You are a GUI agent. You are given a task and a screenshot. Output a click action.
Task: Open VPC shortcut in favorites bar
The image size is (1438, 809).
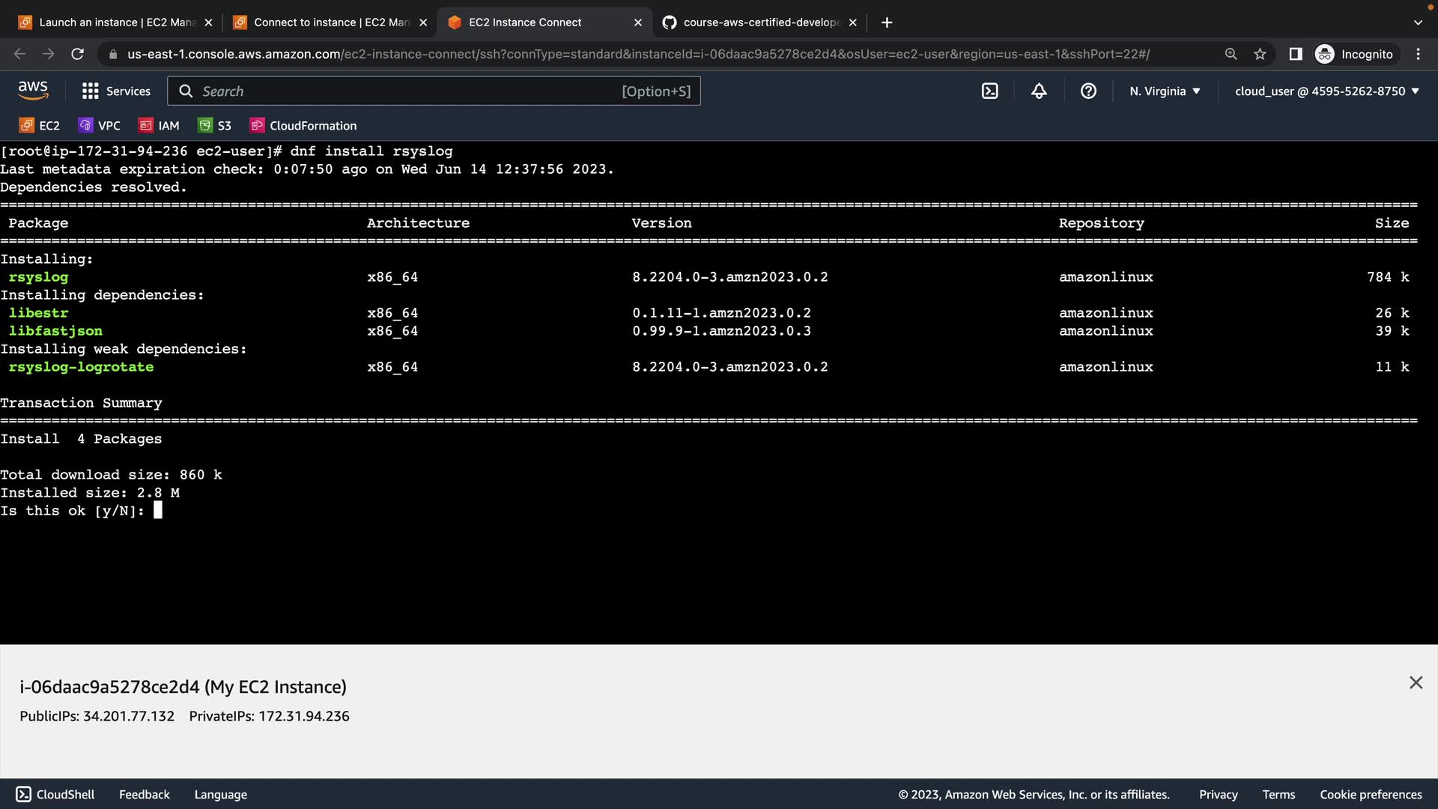click(100, 126)
